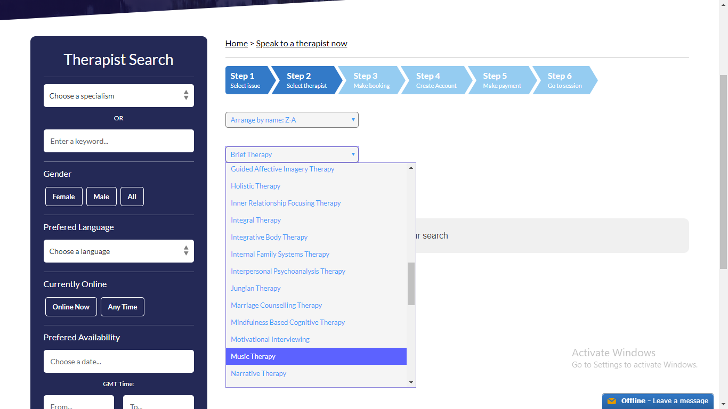This screenshot has width=728, height=409.
Task: Choose Jungian Therapy in the dropdown list
Action: (256, 288)
